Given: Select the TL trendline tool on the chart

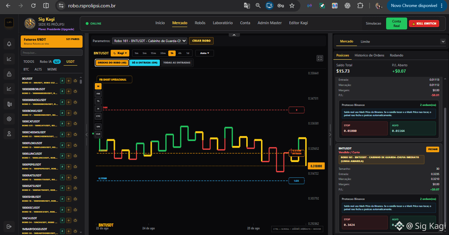Looking at the screenshot, I should coord(98,101).
